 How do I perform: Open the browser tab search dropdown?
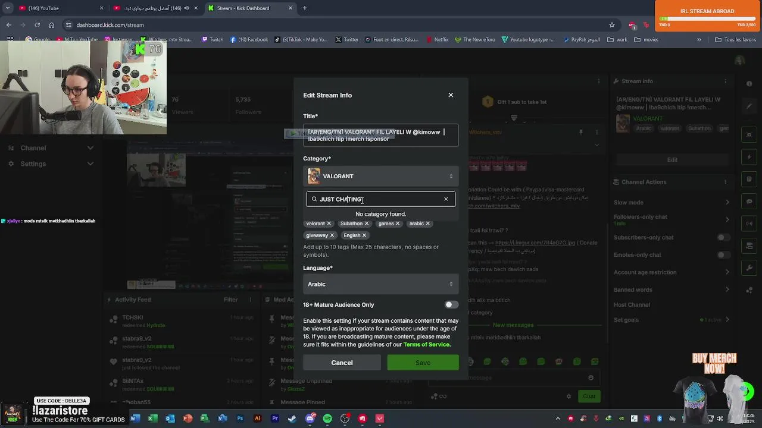coord(8,8)
